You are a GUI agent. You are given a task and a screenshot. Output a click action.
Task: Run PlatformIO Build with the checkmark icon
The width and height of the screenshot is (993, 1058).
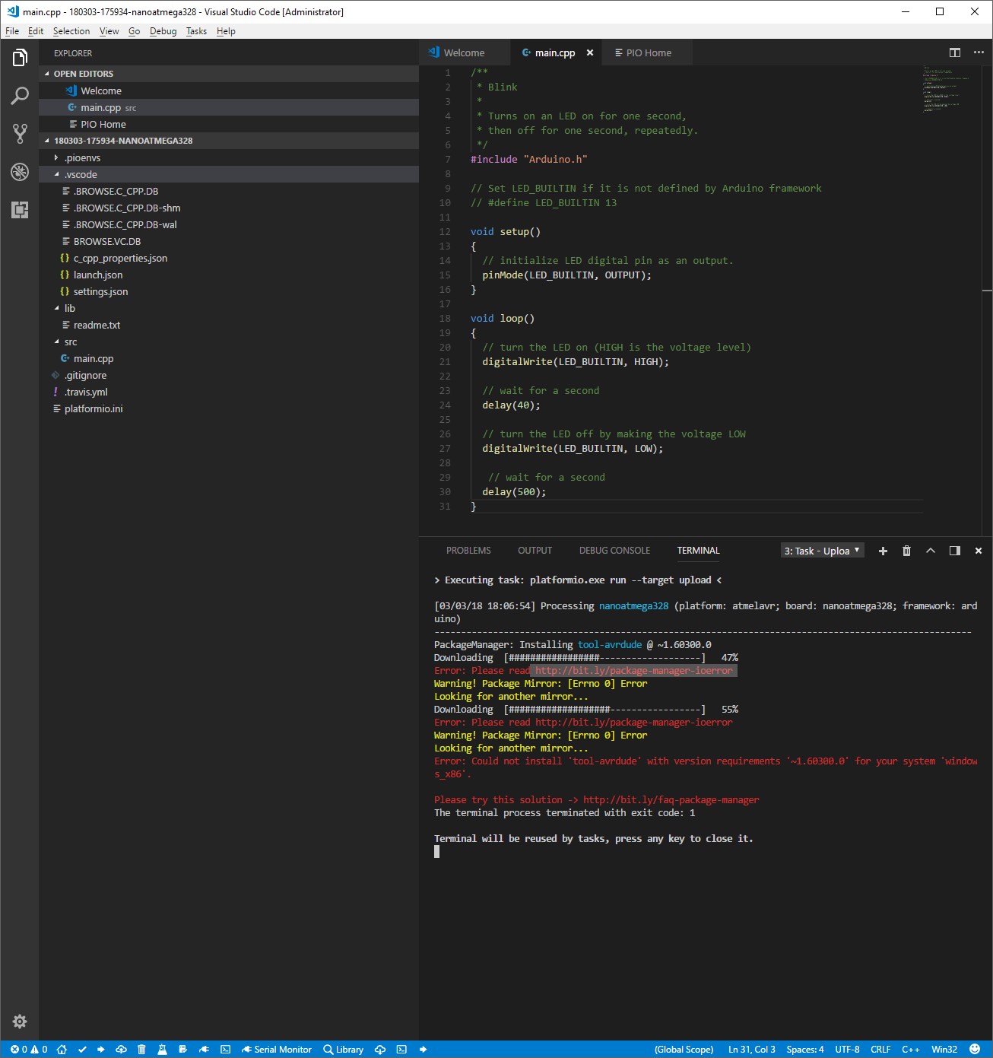point(82,1050)
